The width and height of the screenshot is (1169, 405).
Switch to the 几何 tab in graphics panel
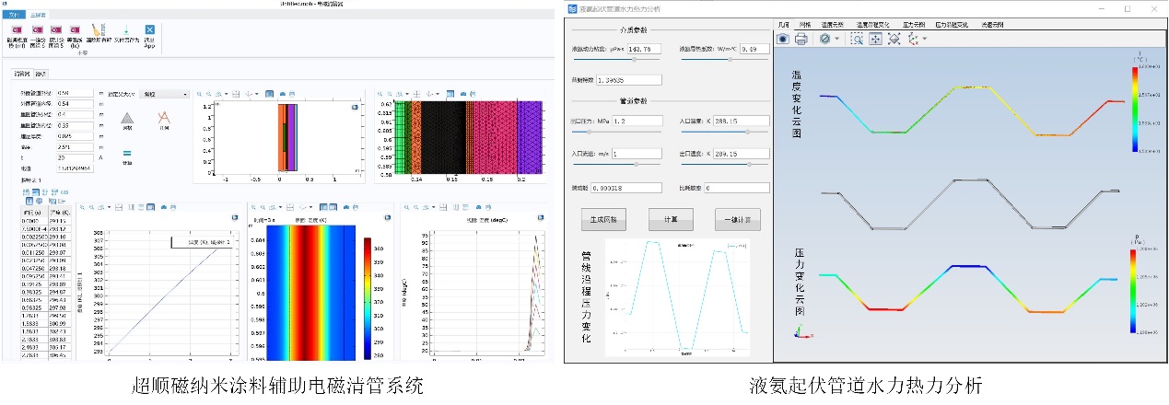tap(783, 24)
